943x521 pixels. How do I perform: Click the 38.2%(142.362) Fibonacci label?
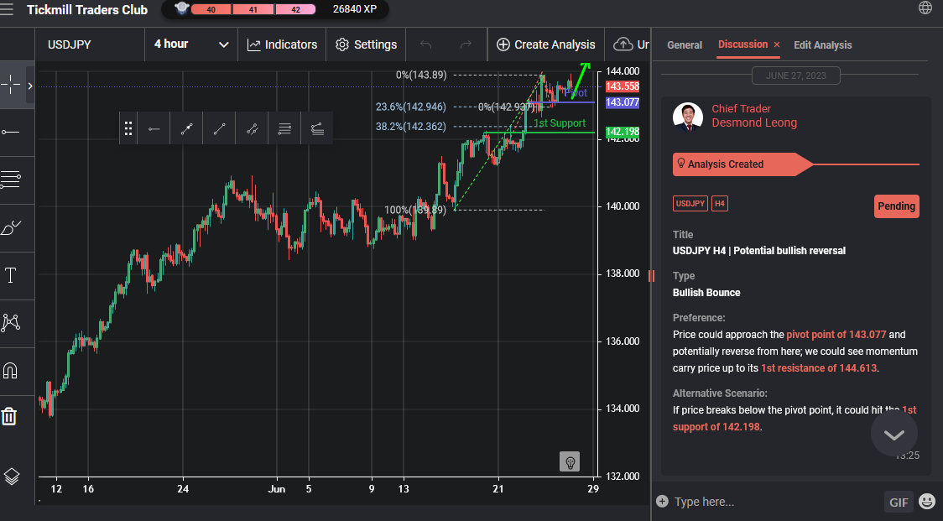[411, 127]
